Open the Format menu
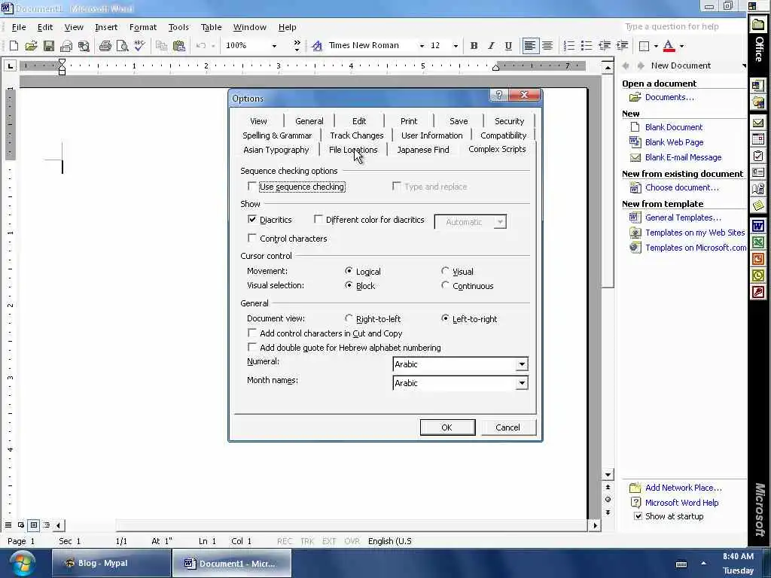Viewport: 771px width, 578px height. [x=142, y=27]
